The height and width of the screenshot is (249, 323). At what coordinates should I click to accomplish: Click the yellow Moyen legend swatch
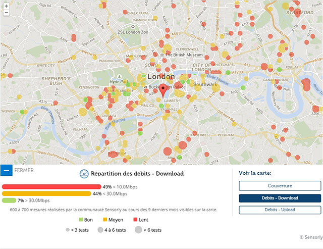(x=105, y=220)
